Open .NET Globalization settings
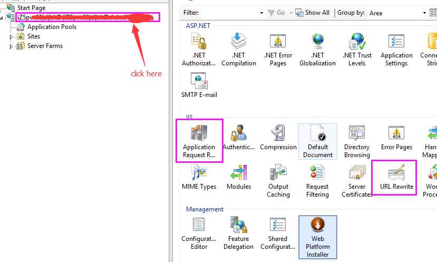This screenshot has height=262, width=437. (x=317, y=50)
